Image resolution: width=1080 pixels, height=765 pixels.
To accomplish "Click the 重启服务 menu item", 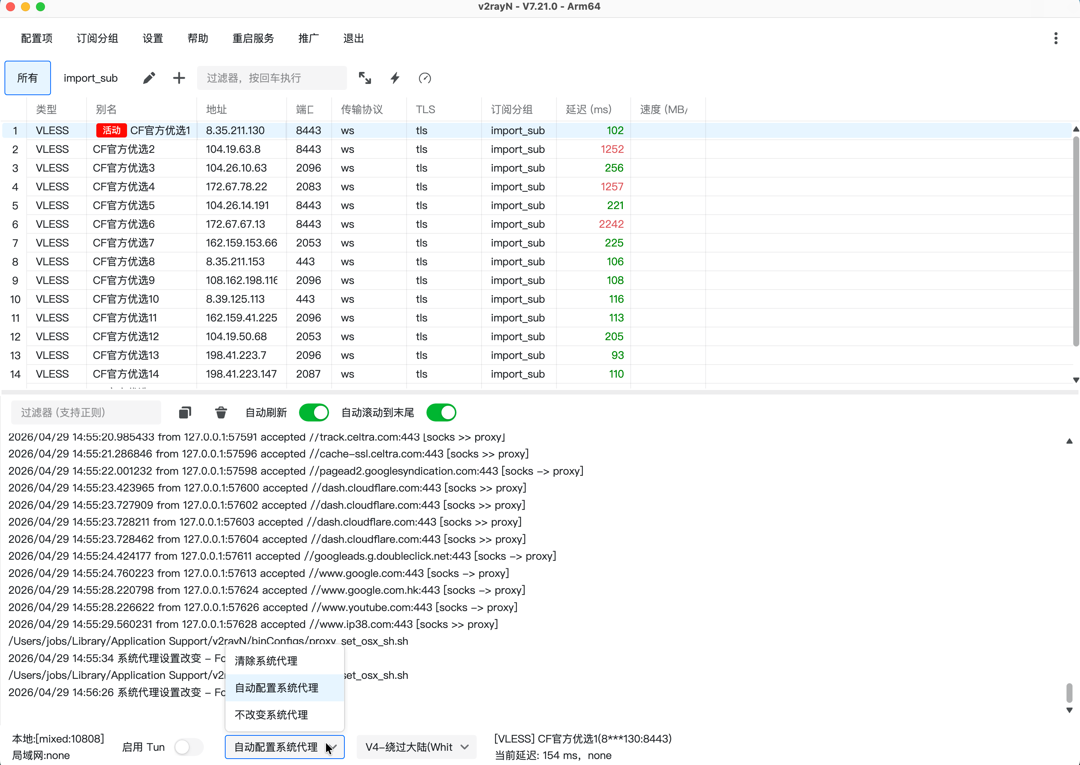I will pyautogui.click(x=253, y=38).
